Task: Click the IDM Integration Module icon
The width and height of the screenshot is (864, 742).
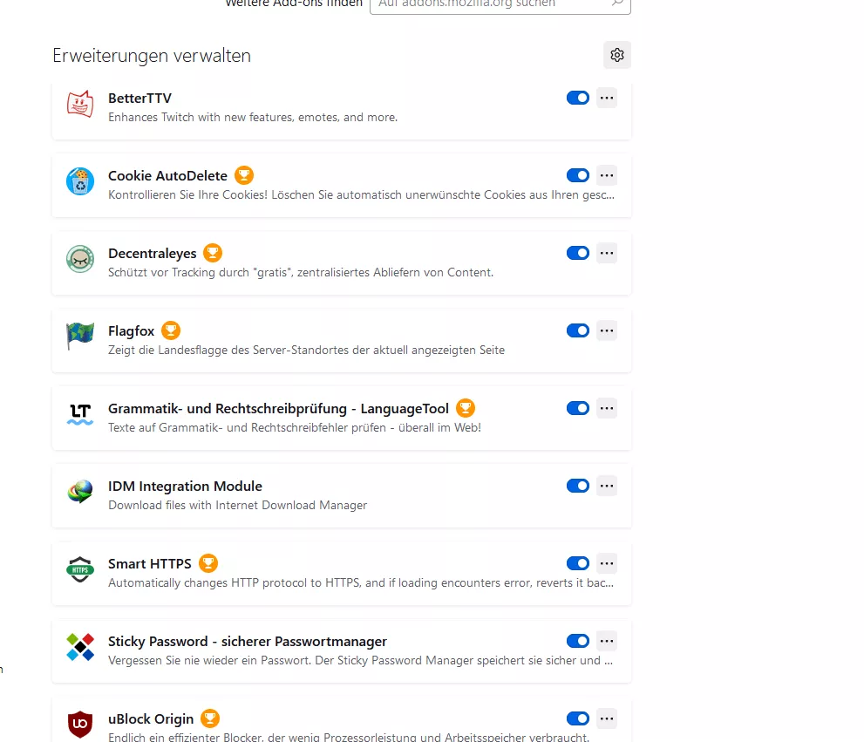Action: click(80, 492)
